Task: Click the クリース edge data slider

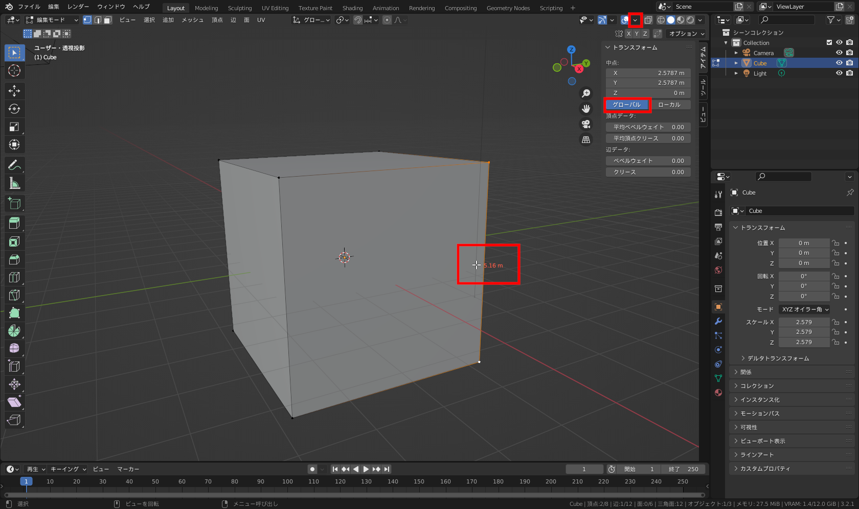Action: click(648, 172)
